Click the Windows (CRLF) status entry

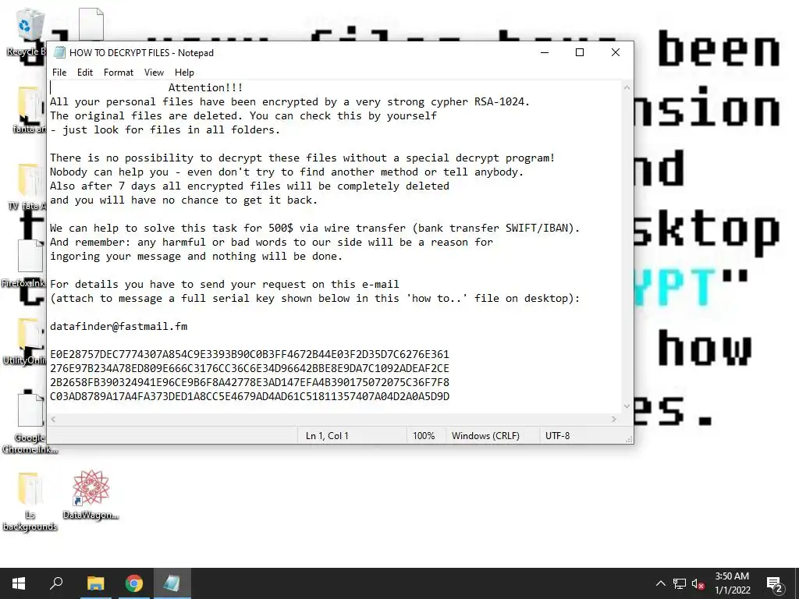[x=485, y=435]
